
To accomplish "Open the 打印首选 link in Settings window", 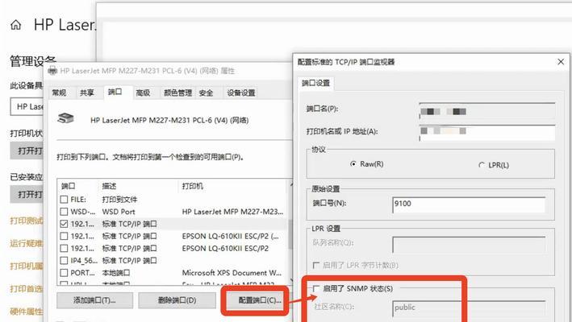I will tap(27, 289).
